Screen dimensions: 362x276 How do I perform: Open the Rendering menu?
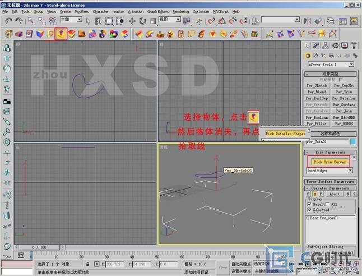pos(180,12)
